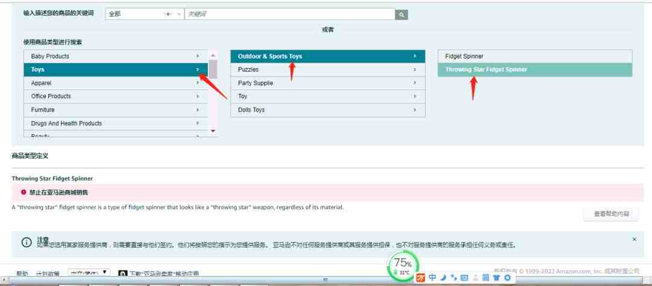Select Dolls Toys subcategory
Image resolution: width=652 pixels, height=286 pixels.
[x=328, y=110]
